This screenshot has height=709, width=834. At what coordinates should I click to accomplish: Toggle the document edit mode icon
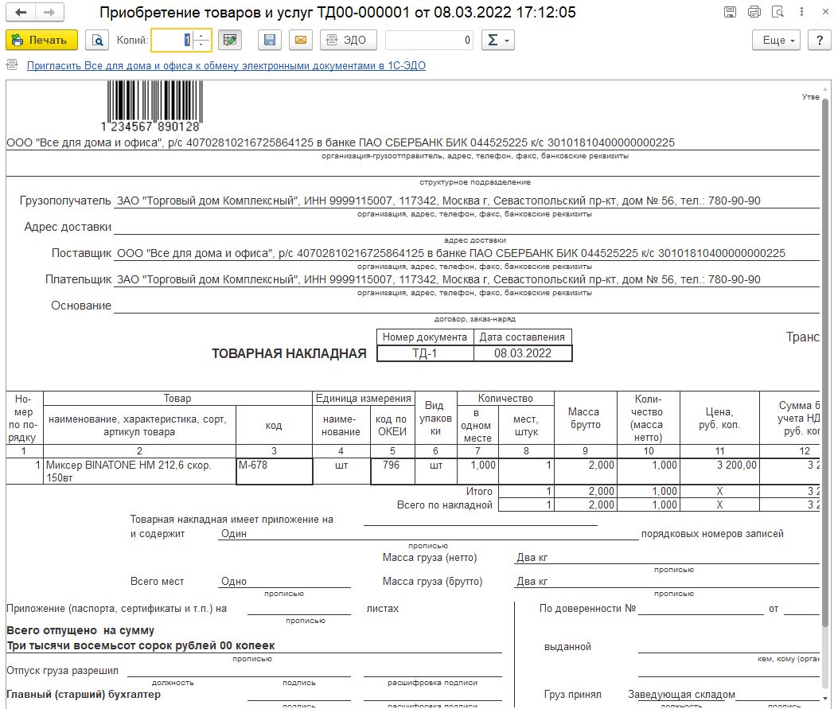click(230, 40)
